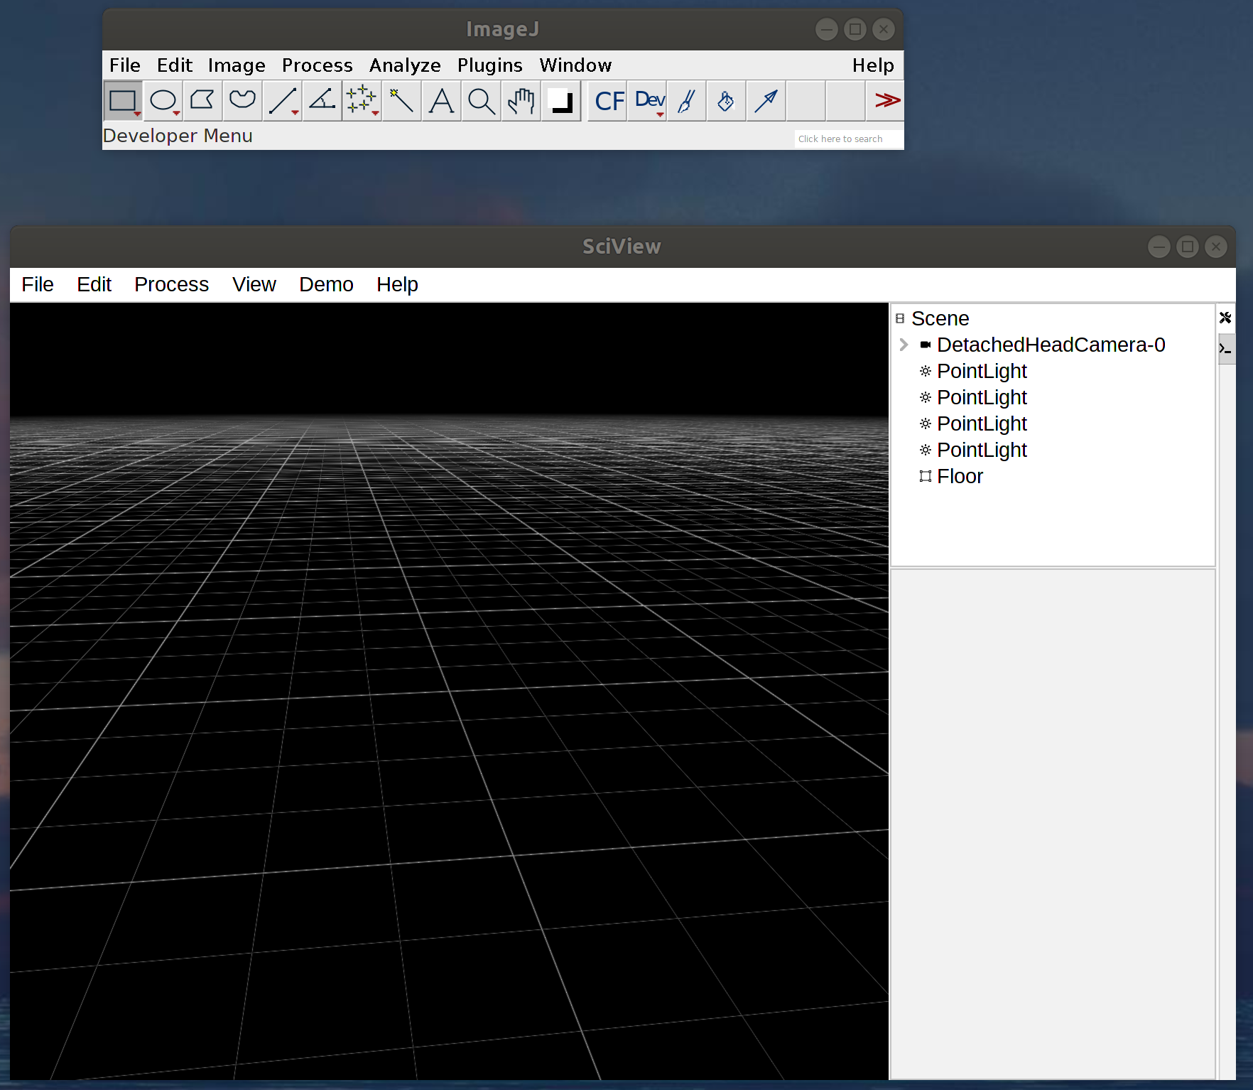The width and height of the screenshot is (1253, 1090).
Task: Click the ImageJ search field
Action: 848,139
